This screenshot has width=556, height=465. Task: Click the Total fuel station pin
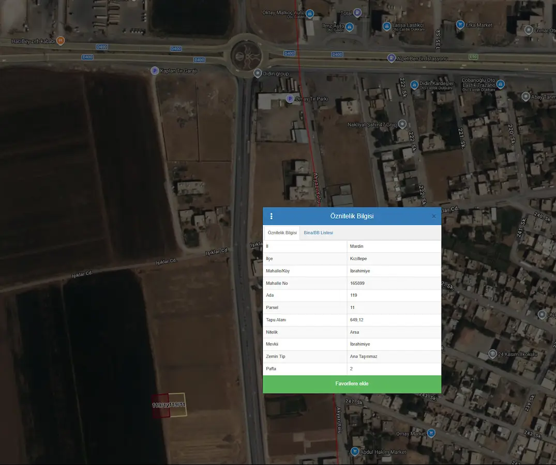tap(357, 13)
